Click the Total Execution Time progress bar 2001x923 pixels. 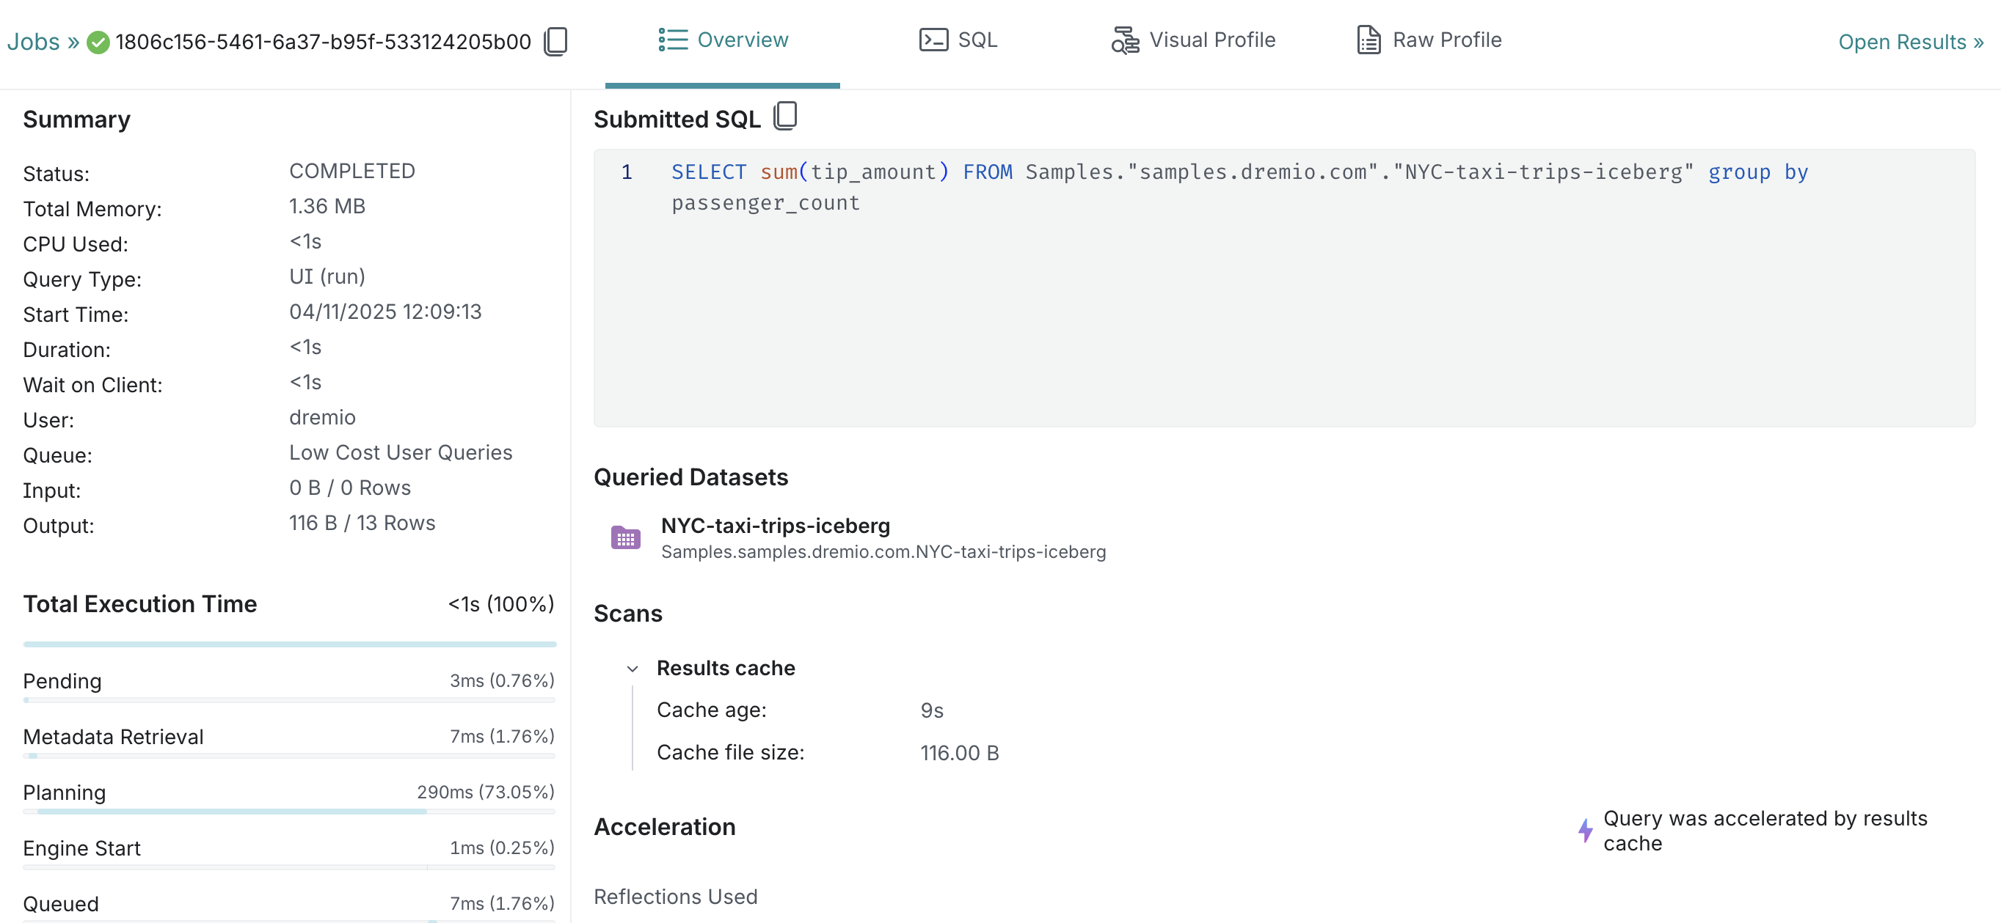289,644
